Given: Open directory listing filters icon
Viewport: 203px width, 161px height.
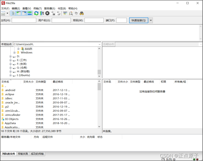Looking at the screenshot, I should 65,13.
